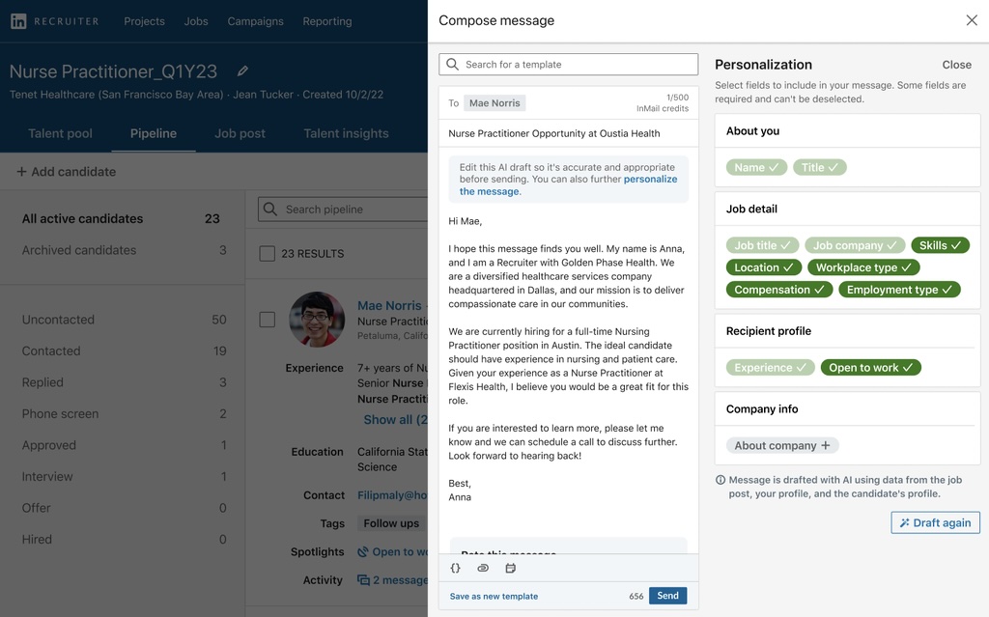This screenshot has width=989, height=617.
Task: Check the 23 RESULTS select-all checkbox
Action: click(x=268, y=254)
